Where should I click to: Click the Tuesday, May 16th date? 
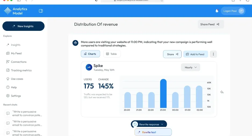104,70
